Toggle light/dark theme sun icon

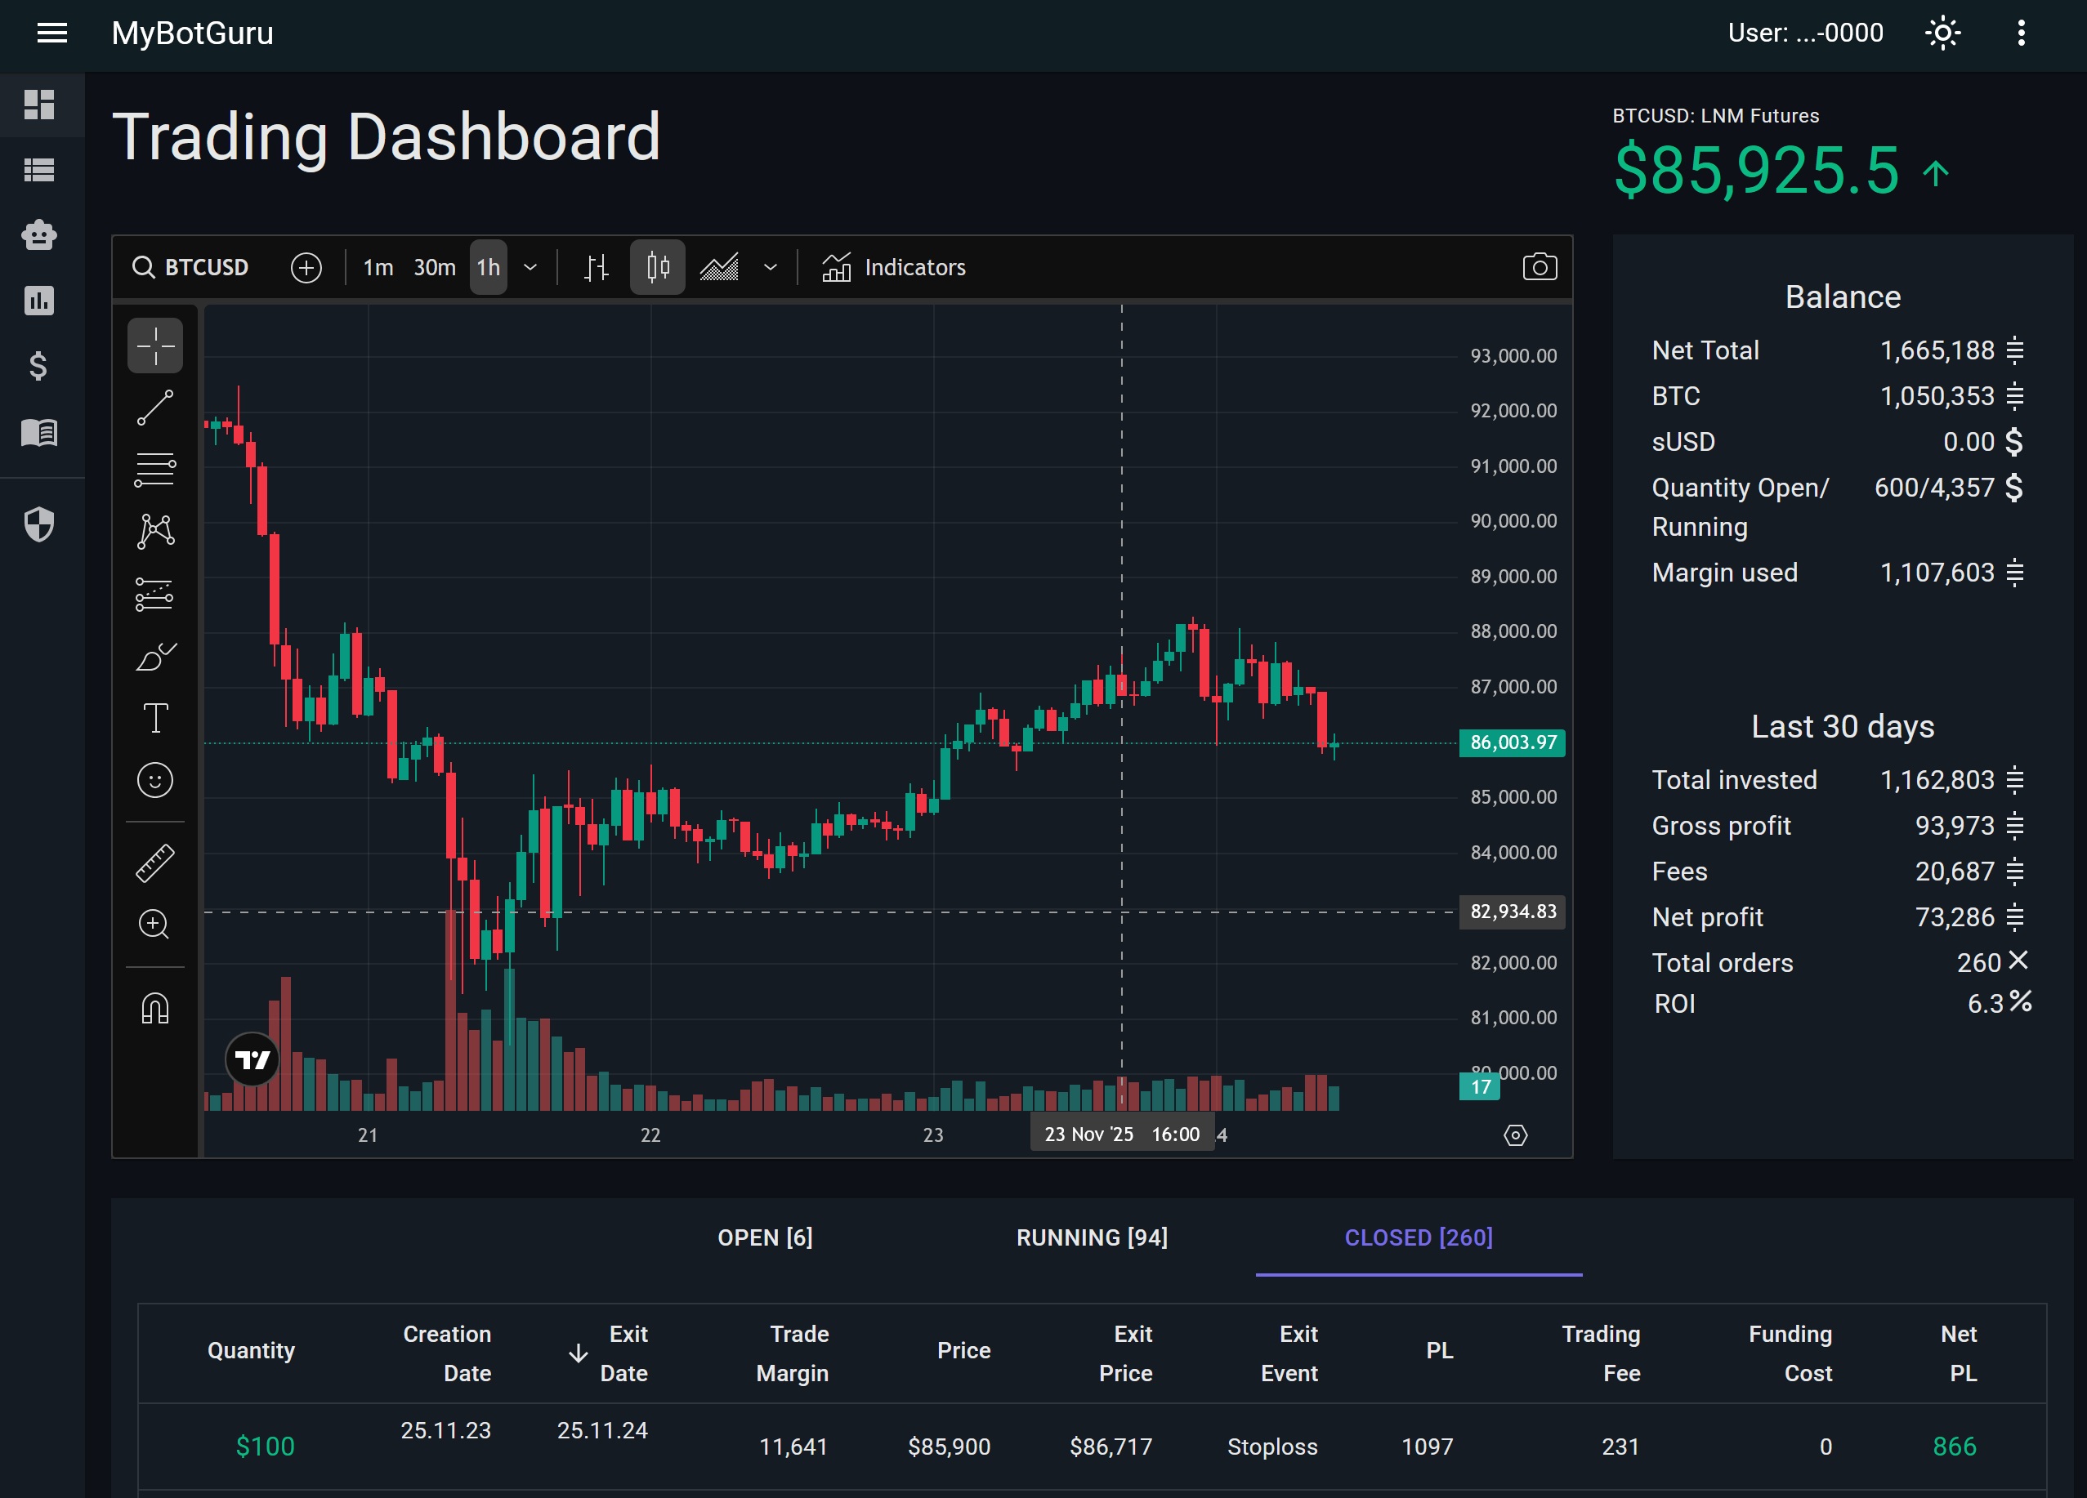pos(1942,34)
